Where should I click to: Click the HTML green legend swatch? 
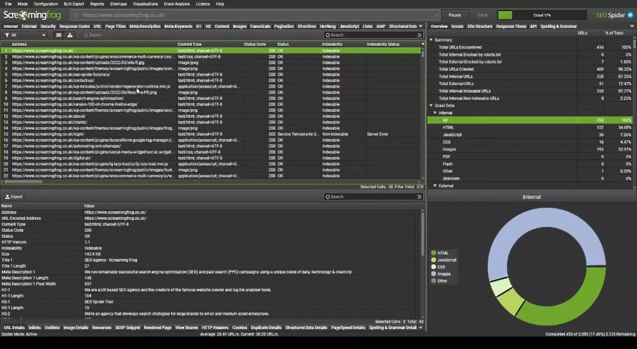[434, 253]
